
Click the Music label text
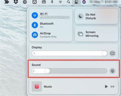[48, 87]
